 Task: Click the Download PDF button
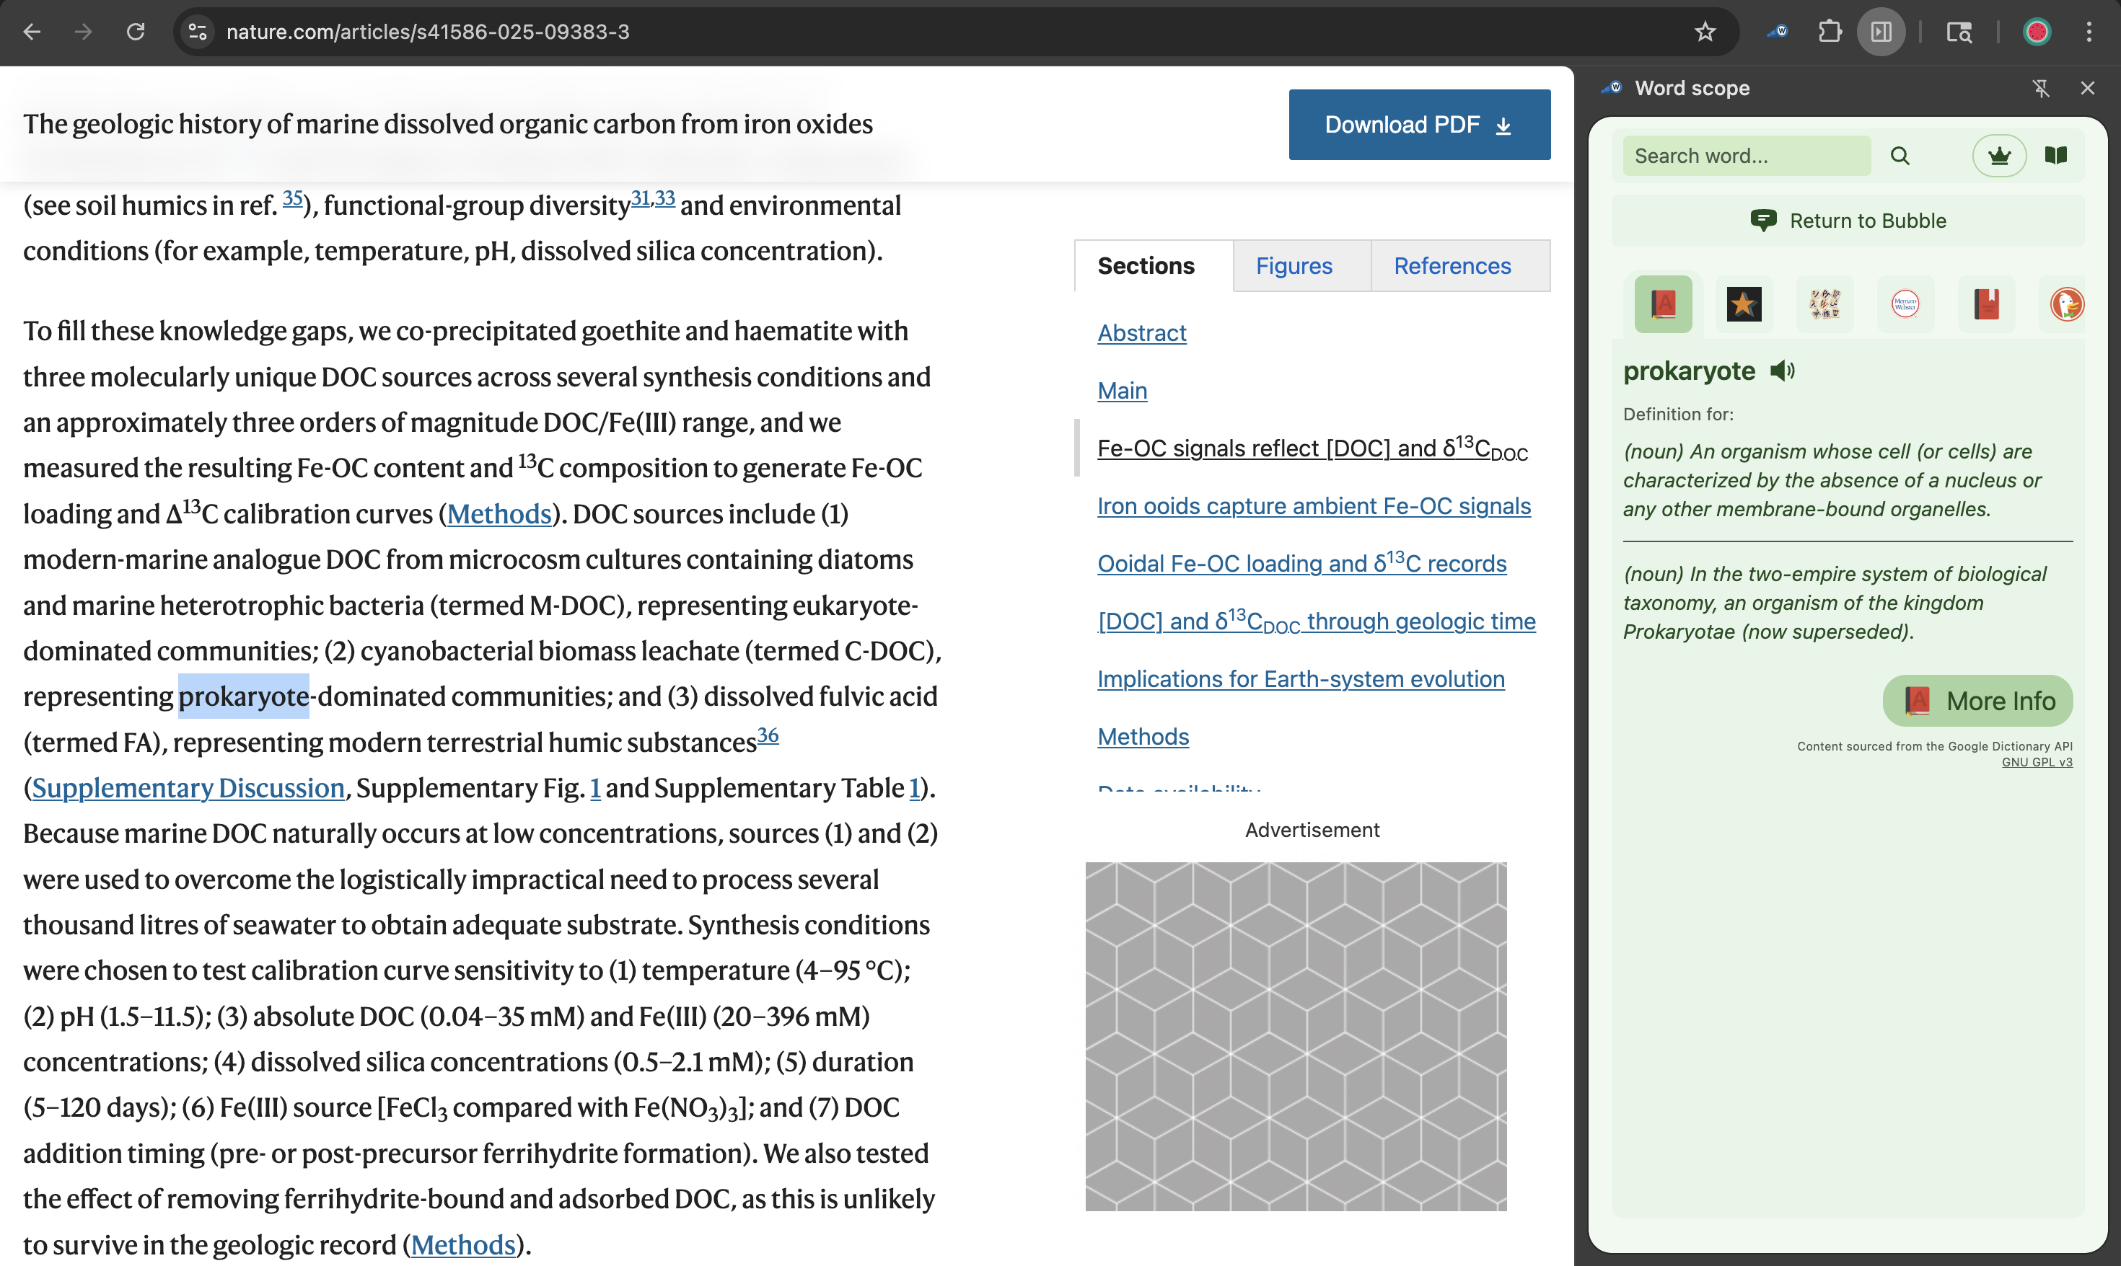coord(1418,125)
